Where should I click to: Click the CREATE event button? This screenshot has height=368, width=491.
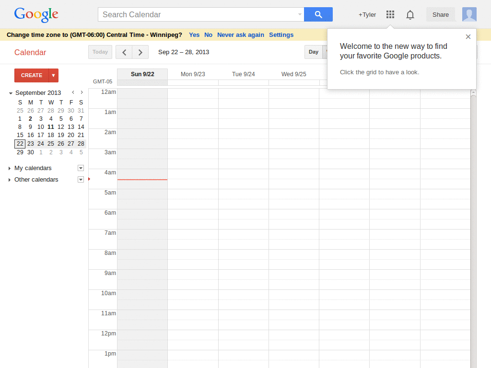tap(32, 75)
